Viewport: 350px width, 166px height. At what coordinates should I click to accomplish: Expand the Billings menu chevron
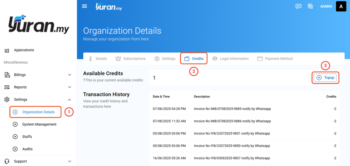[70, 75]
